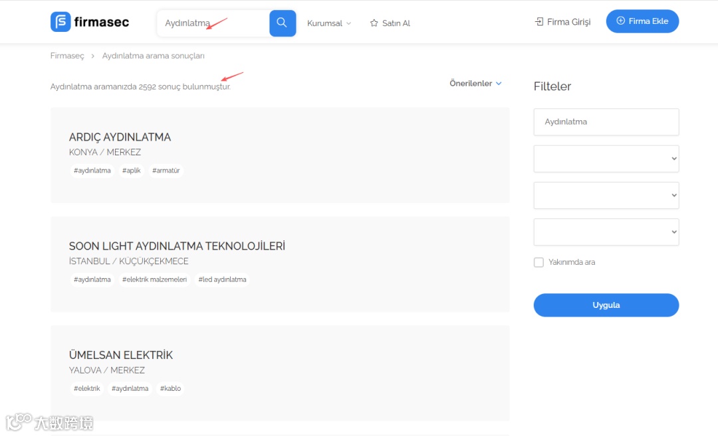Open the ARDIÇ AYDINLATMA company listing

pyautogui.click(x=120, y=137)
